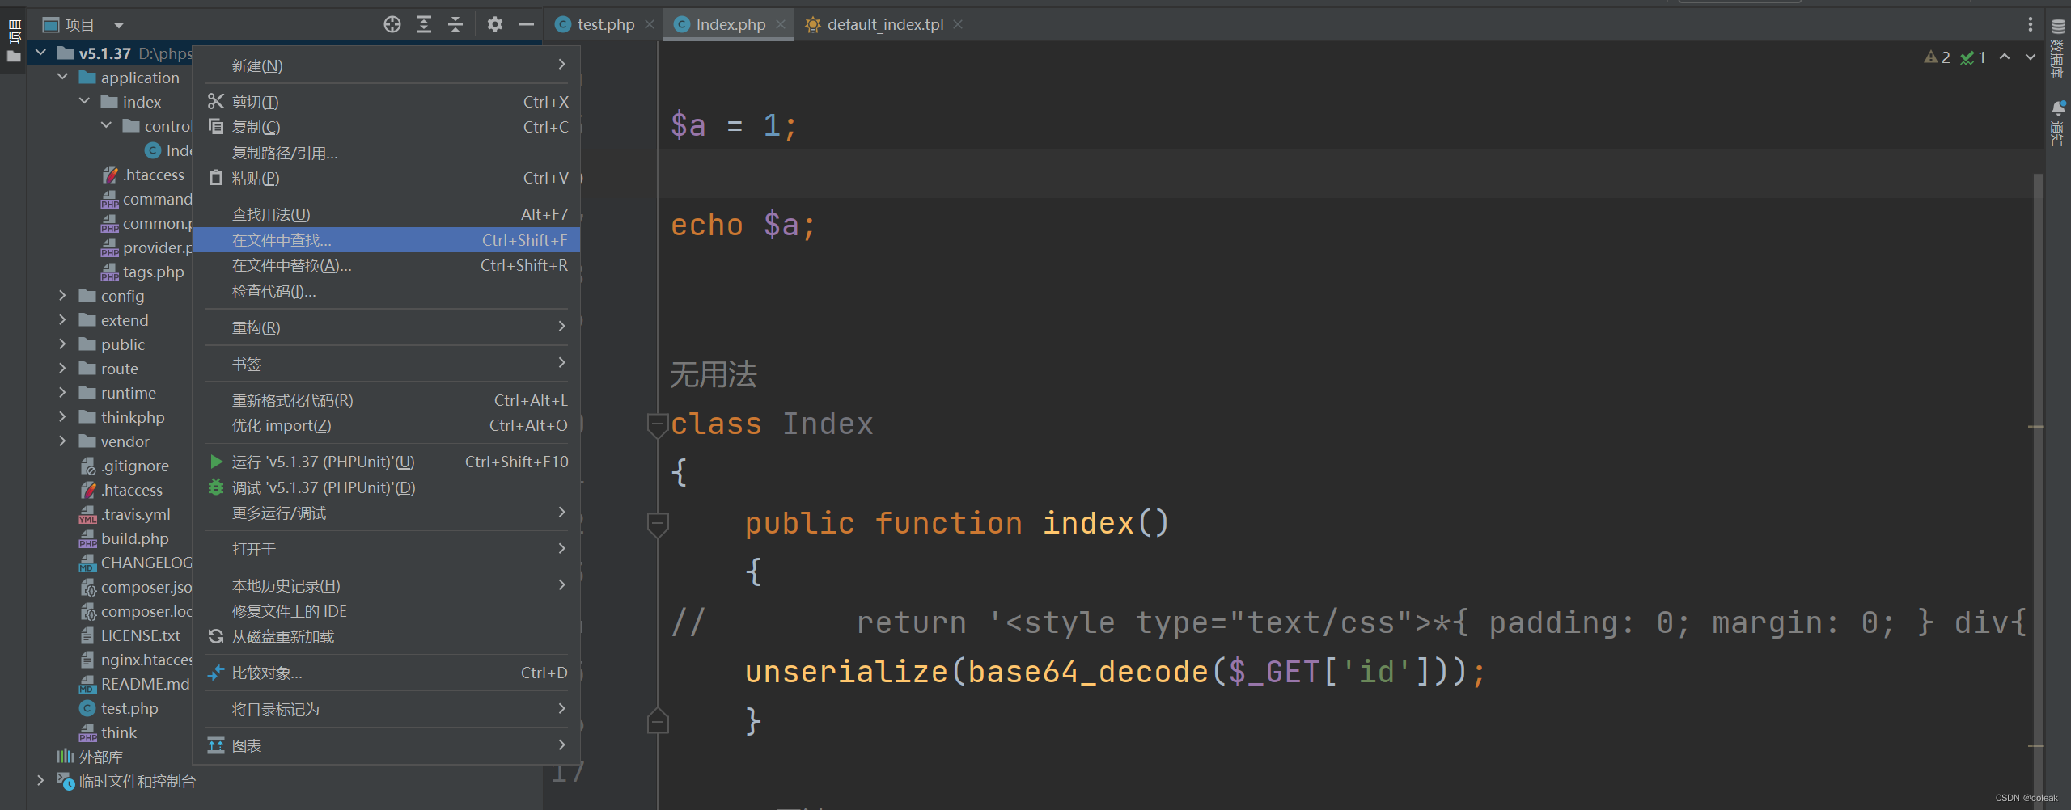2071x810 pixels.
Task: Switch to the default_index.tpl editor tab
Action: (x=885, y=24)
